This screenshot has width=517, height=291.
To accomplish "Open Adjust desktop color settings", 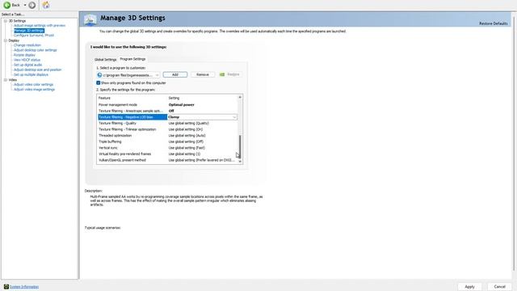I will [x=36, y=50].
